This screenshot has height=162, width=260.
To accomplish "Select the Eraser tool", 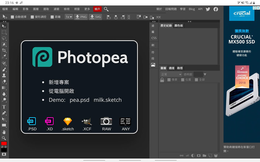I will tap(4, 82).
